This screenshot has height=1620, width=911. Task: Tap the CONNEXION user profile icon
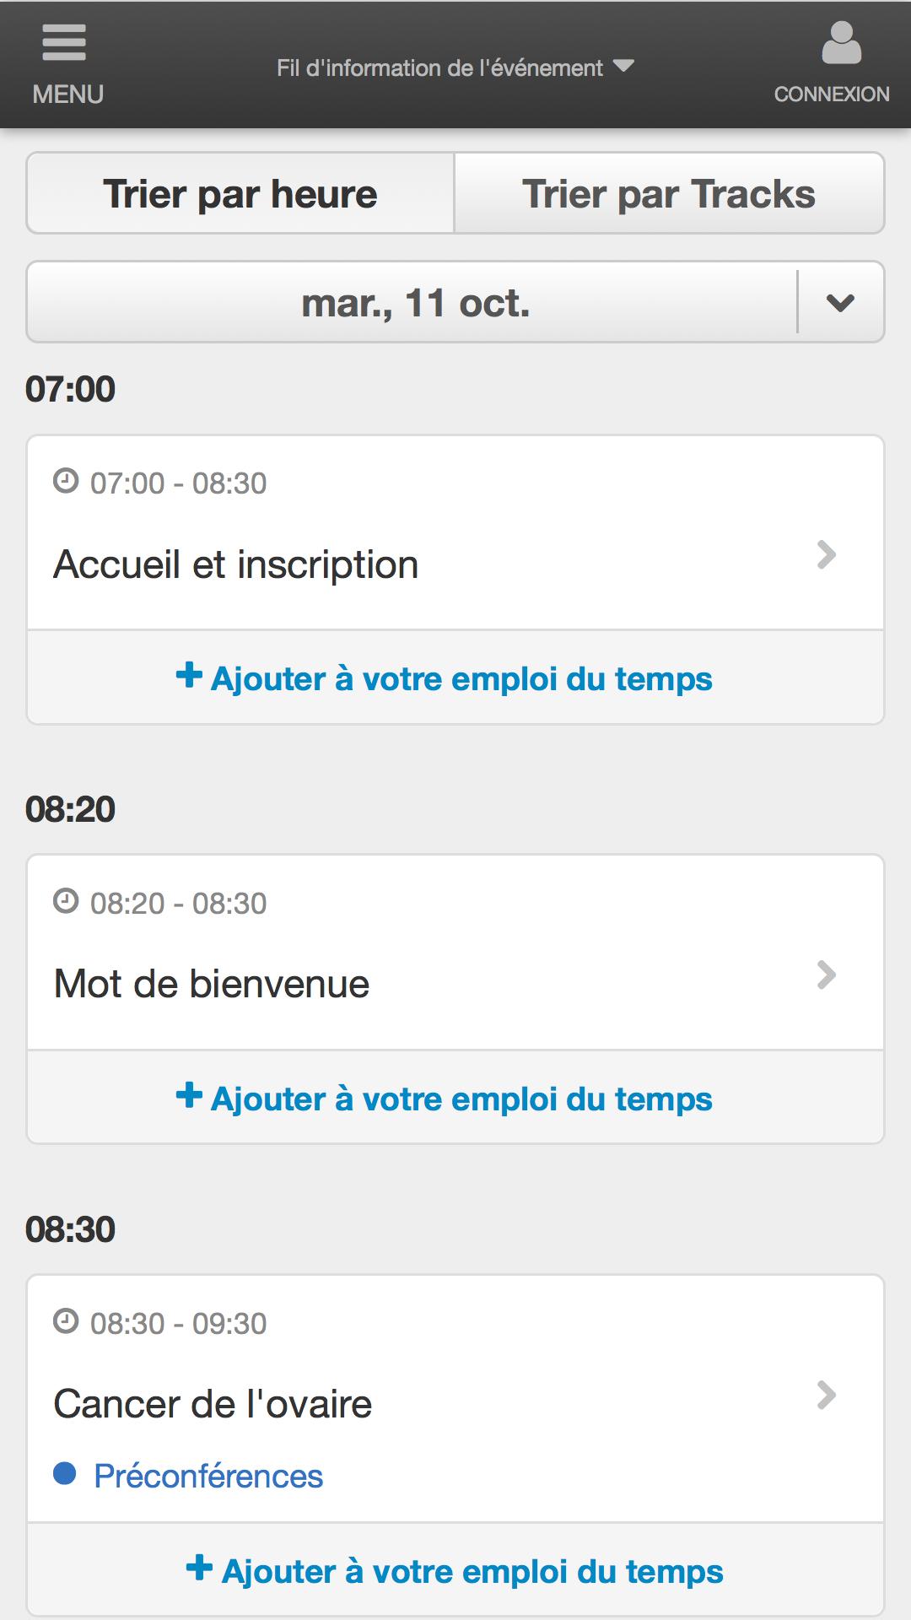coord(841,43)
